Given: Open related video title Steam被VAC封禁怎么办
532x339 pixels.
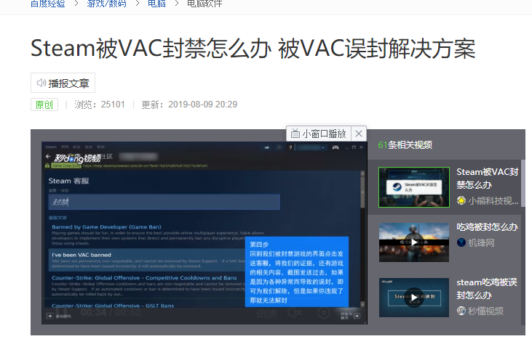Looking at the screenshot, I should click(487, 179).
